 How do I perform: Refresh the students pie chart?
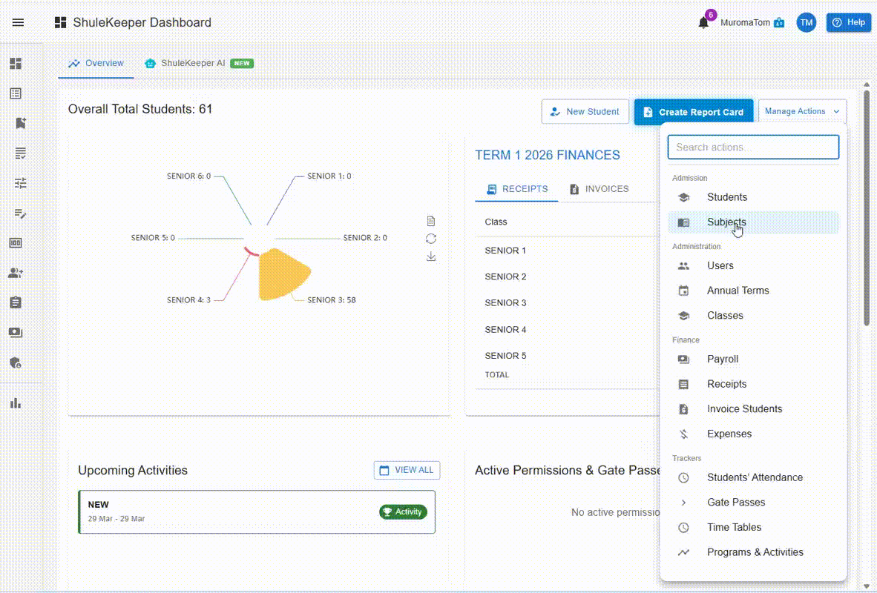431,239
